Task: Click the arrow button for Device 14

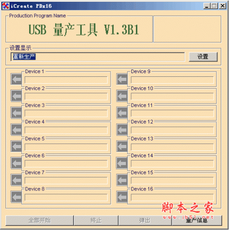Action: [122, 163]
